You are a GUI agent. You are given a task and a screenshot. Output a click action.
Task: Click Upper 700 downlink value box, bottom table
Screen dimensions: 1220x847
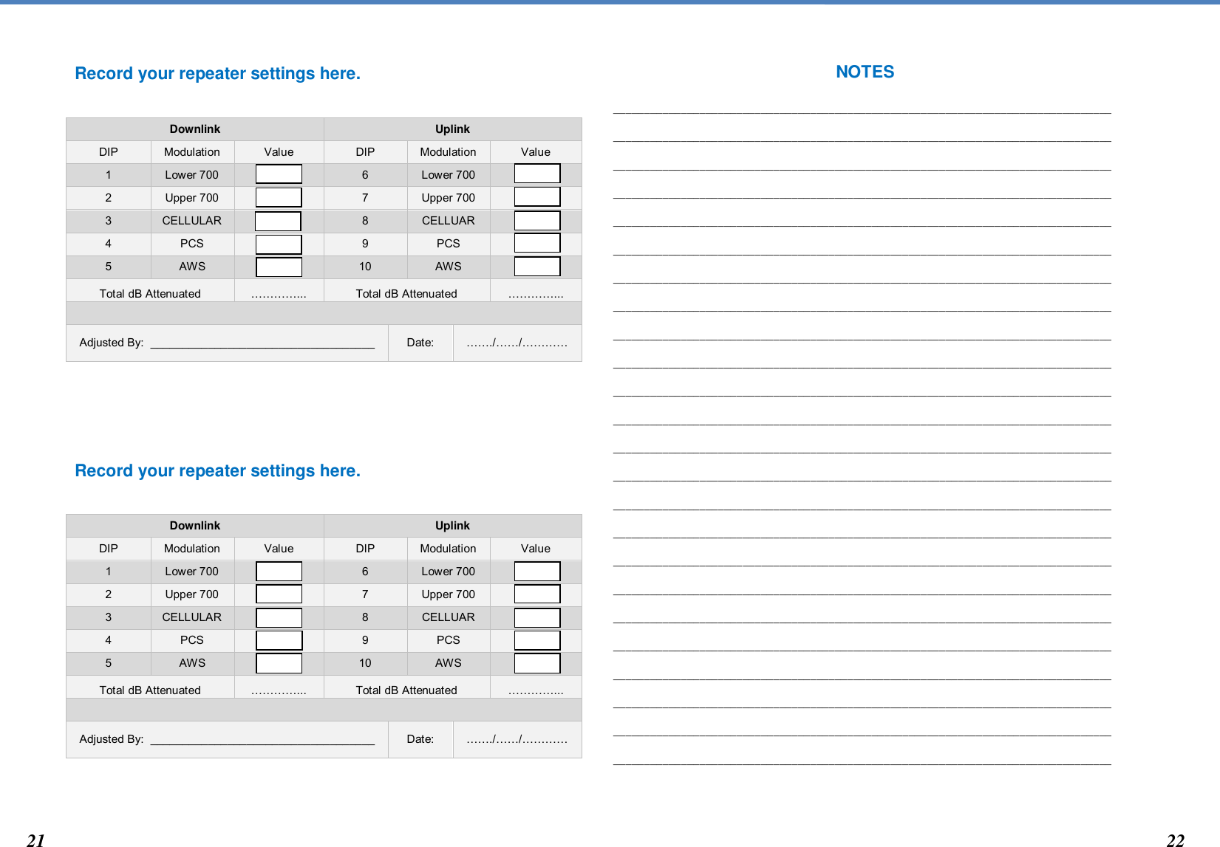[279, 594]
